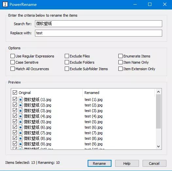This screenshot has width=172, height=171.
Task: Uncheck the 微软壁纸 (6).jpg row checkbox
Action: coord(15,127)
